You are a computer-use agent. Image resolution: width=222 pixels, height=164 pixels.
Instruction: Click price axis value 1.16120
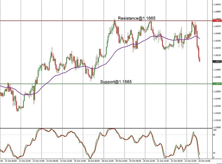(x=217, y=55)
